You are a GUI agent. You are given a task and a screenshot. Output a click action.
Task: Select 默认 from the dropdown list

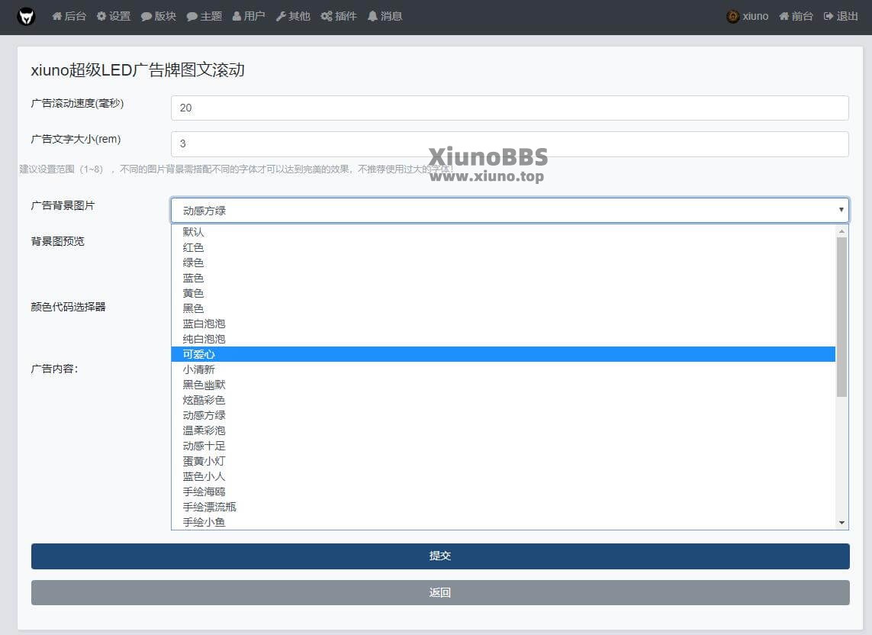click(504, 232)
